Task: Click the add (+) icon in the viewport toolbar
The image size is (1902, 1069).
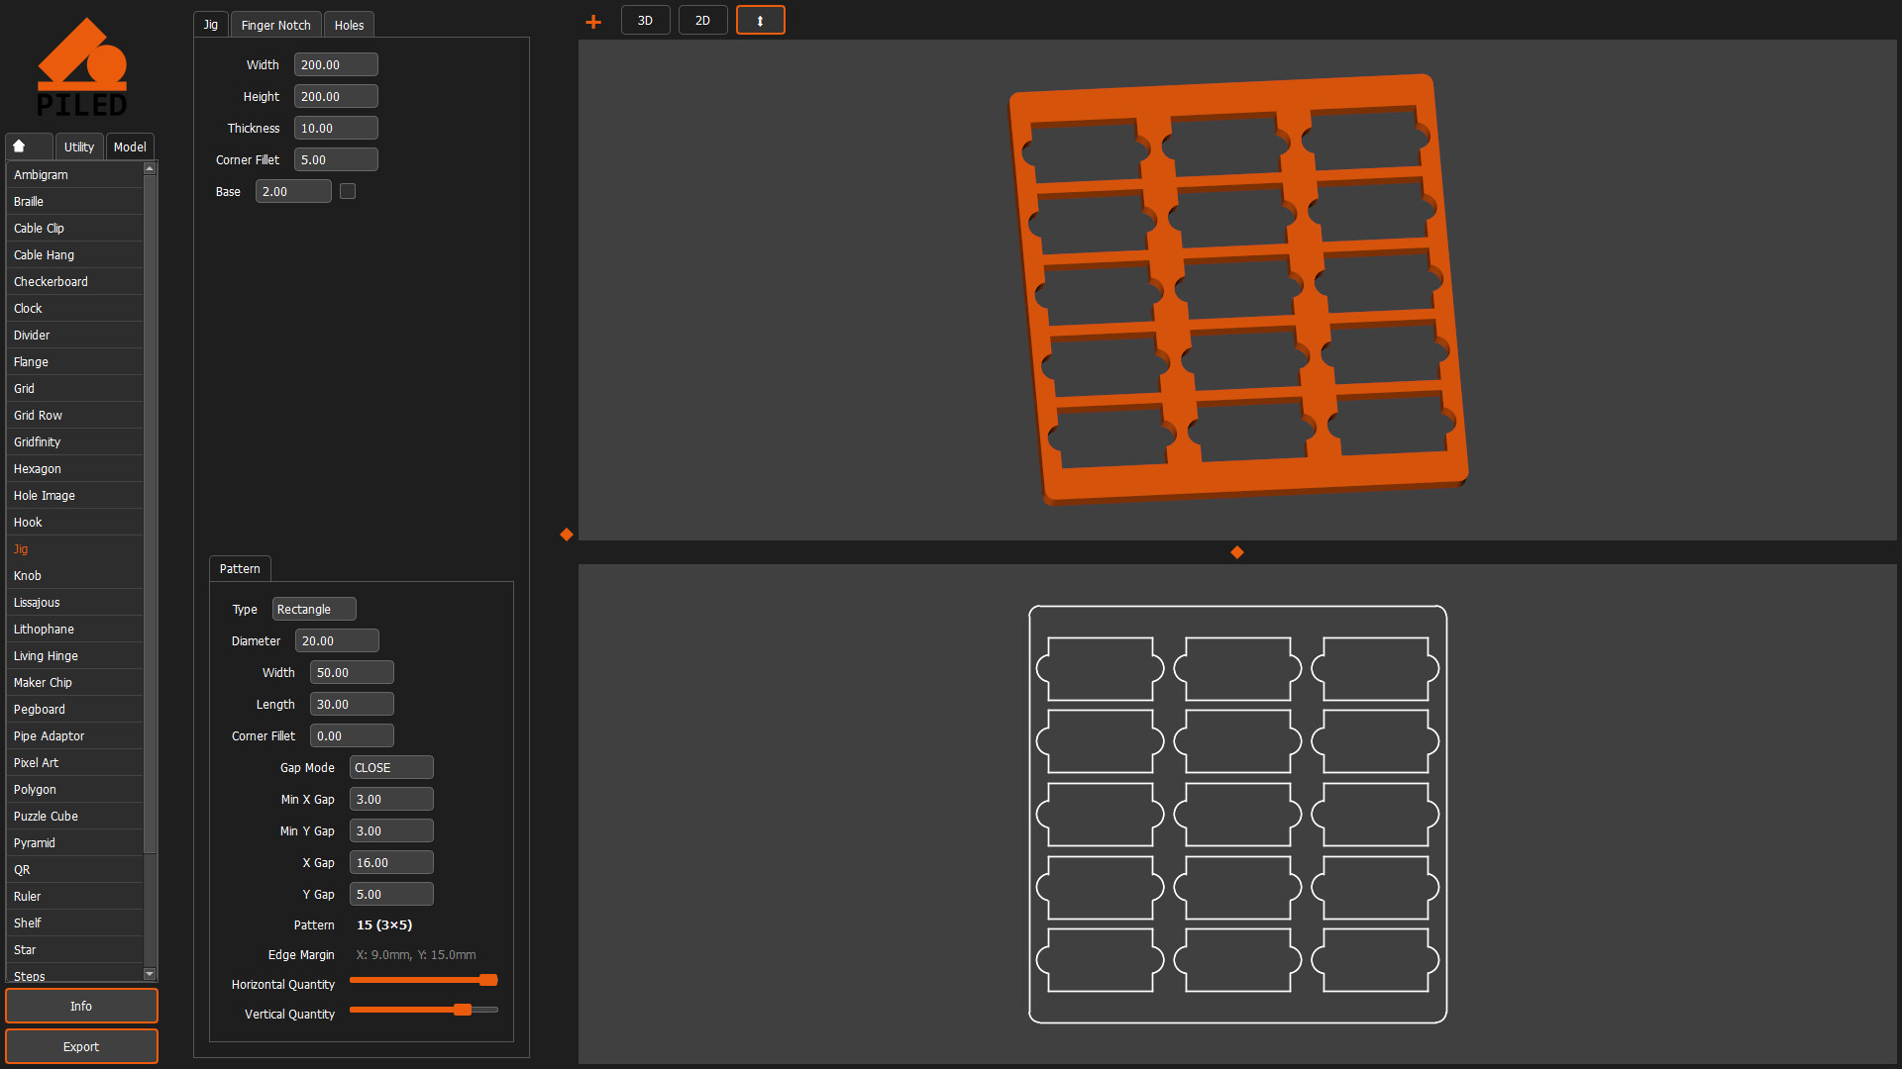Action: click(x=592, y=20)
